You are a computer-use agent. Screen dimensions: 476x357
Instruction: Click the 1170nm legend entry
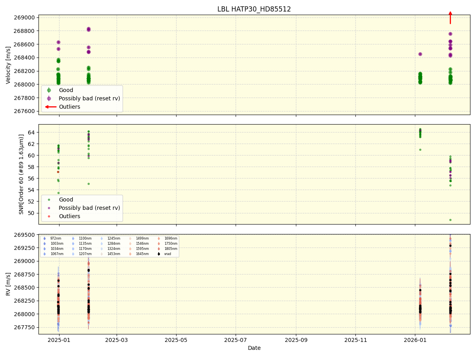[82, 249]
